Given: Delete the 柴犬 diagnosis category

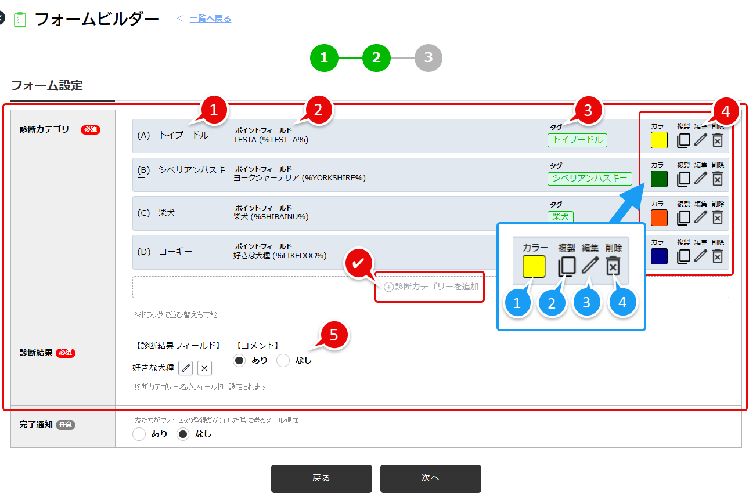Looking at the screenshot, I should [716, 217].
